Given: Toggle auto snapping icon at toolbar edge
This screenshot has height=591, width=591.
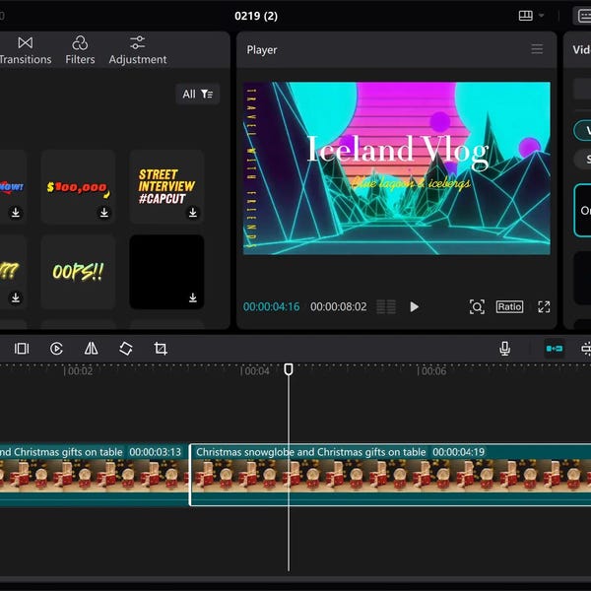Looking at the screenshot, I should tap(586, 349).
